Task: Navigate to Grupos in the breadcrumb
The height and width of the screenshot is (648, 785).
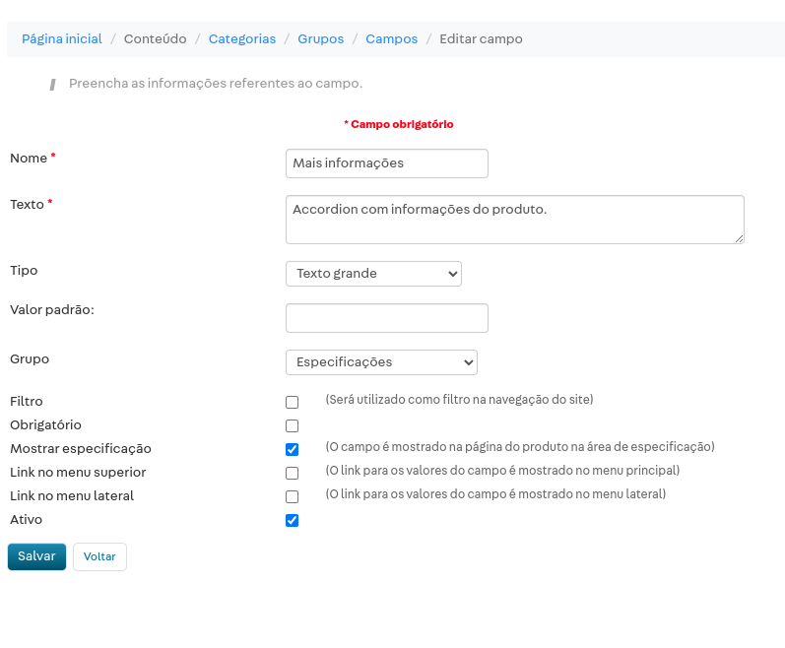Action: tap(320, 39)
